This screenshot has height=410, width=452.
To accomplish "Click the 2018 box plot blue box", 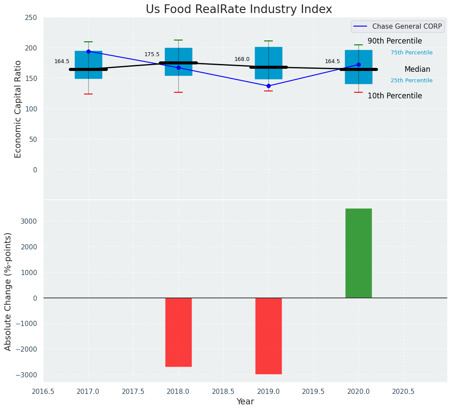I will pyautogui.click(x=178, y=56).
